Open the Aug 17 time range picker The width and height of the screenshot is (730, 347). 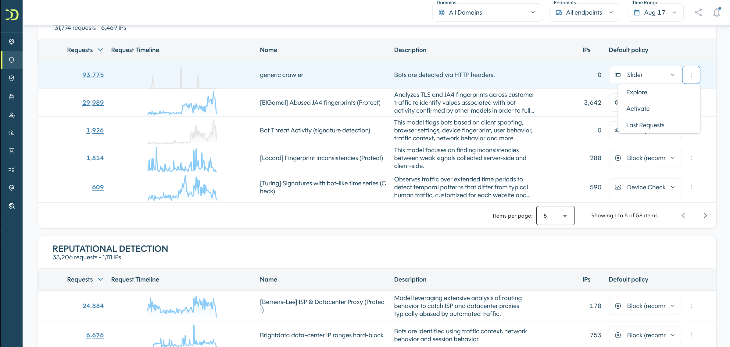coord(655,12)
